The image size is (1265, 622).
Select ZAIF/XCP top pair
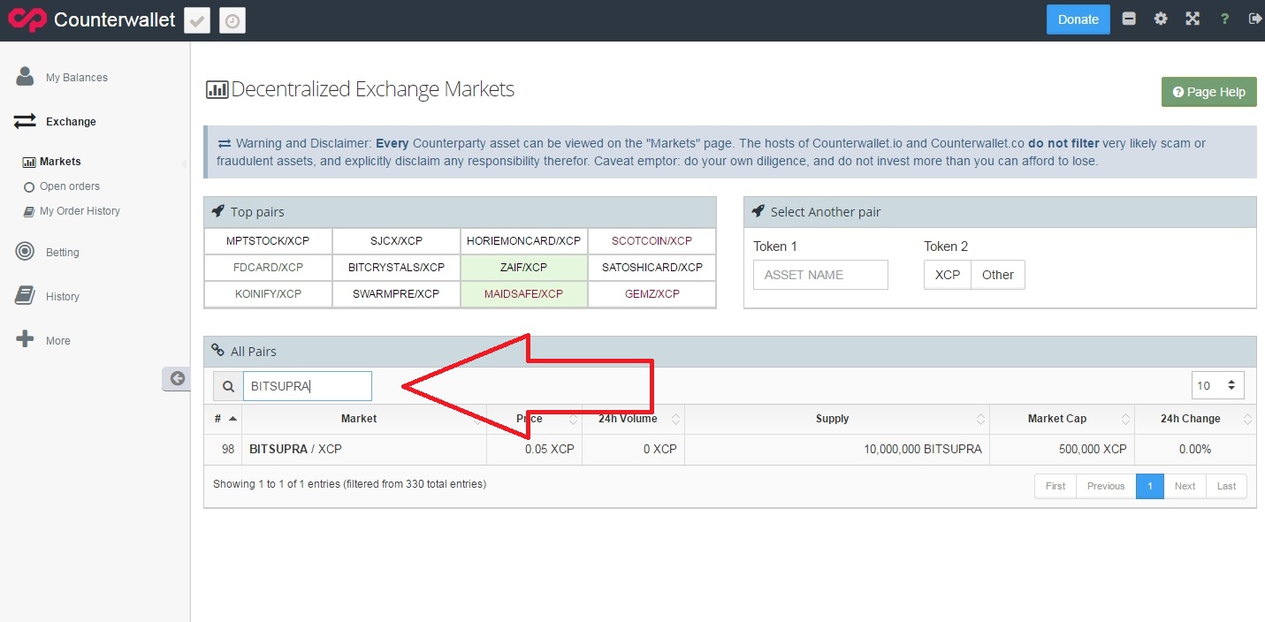[x=524, y=268]
